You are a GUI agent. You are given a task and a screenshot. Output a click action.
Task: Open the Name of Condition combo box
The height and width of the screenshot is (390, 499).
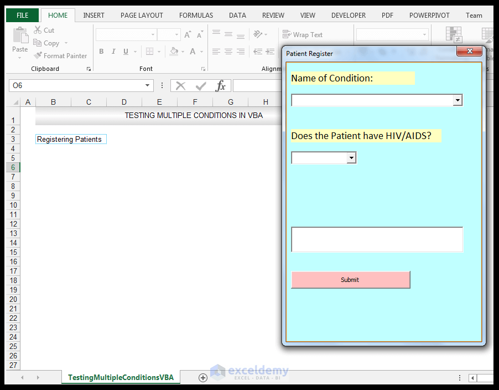tap(458, 100)
